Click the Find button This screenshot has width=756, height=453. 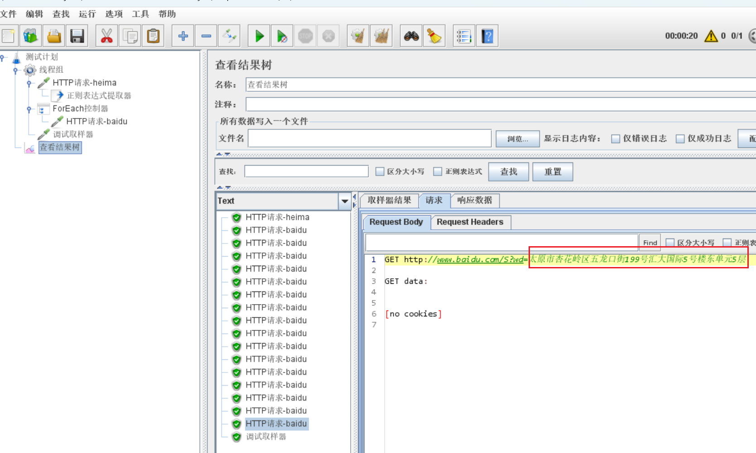(x=650, y=243)
